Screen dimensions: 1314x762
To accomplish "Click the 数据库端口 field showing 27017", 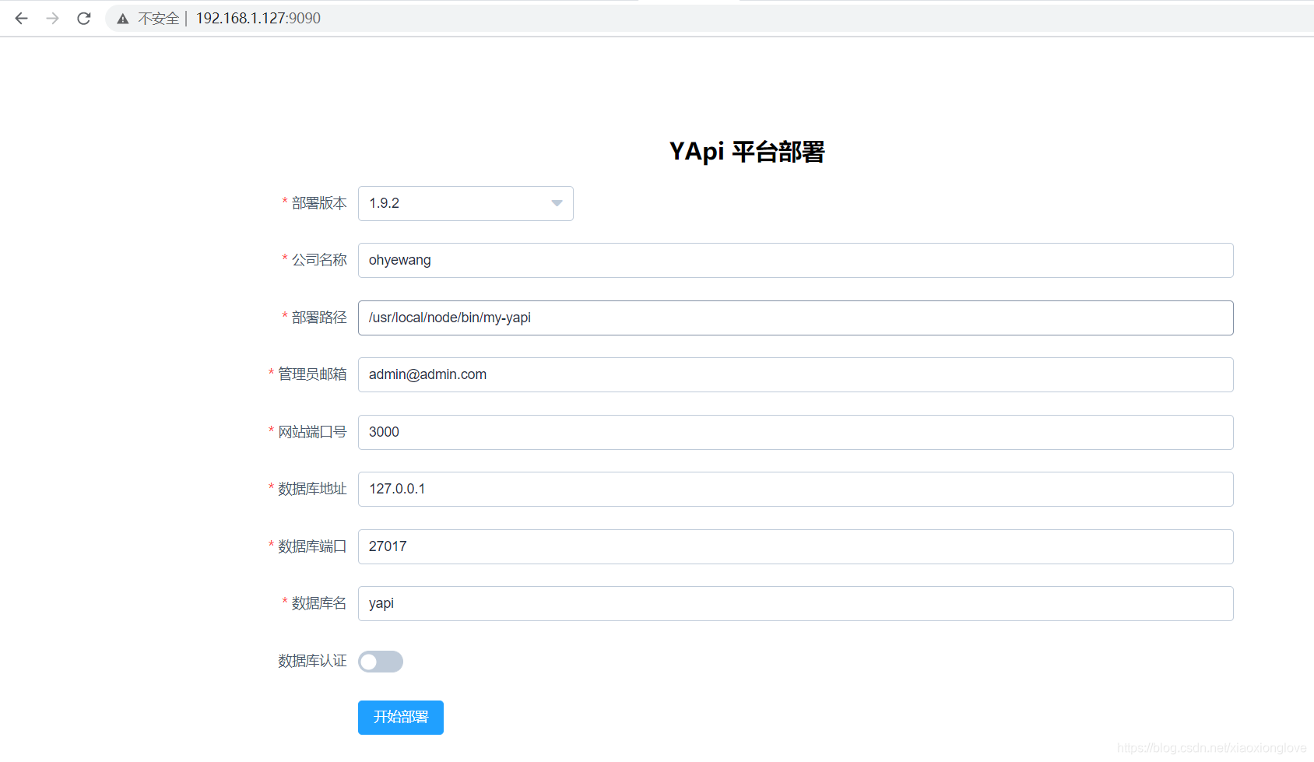I will click(796, 546).
